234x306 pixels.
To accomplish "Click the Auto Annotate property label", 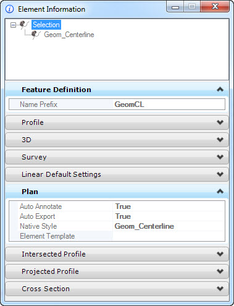I will [41, 206].
